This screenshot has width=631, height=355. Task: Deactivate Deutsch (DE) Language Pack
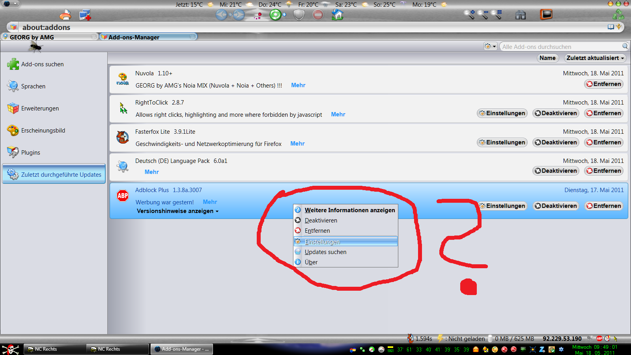556,171
